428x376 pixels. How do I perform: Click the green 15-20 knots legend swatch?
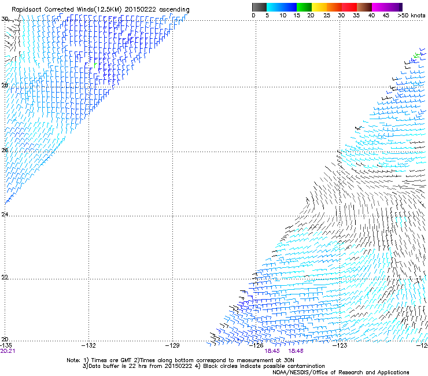click(304, 7)
